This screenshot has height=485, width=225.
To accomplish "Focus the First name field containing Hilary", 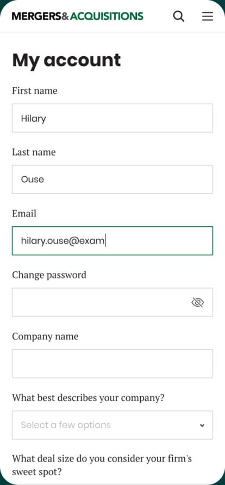I will coord(112,118).
